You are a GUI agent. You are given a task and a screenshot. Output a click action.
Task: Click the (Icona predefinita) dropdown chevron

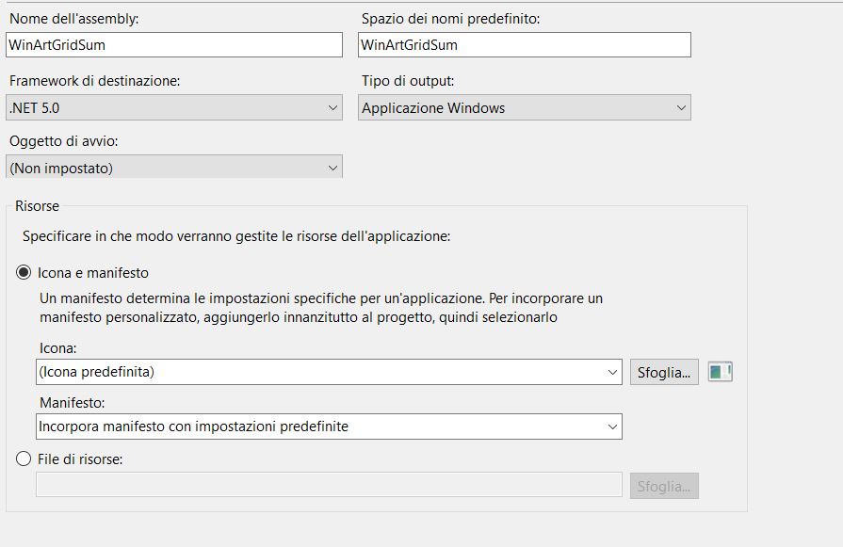pyautogui.click(x=612, y=373)
